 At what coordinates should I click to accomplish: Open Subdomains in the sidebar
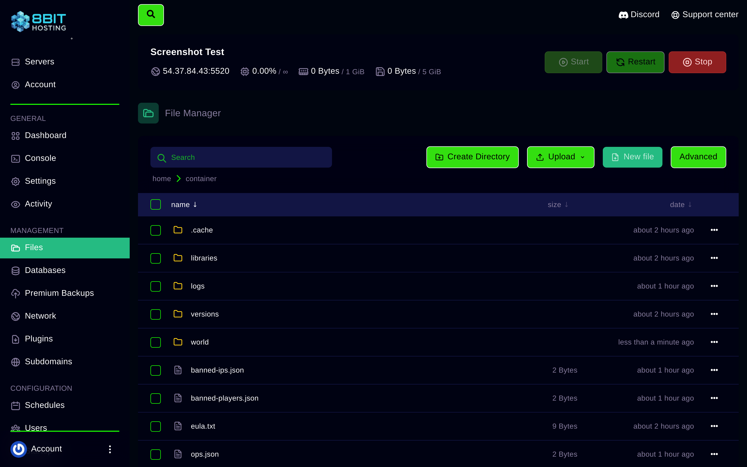pyautogui.click(x=41, y=362)
